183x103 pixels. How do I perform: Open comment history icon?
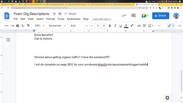133,15
